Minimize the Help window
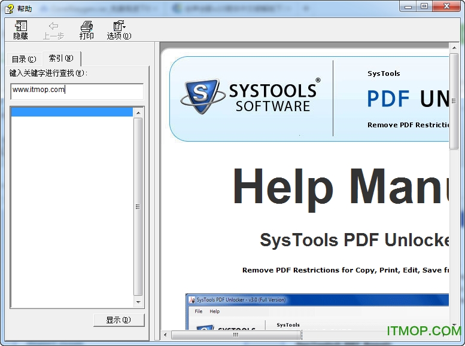The width and height of the screenshot is (465, 346). click(408, 6)
